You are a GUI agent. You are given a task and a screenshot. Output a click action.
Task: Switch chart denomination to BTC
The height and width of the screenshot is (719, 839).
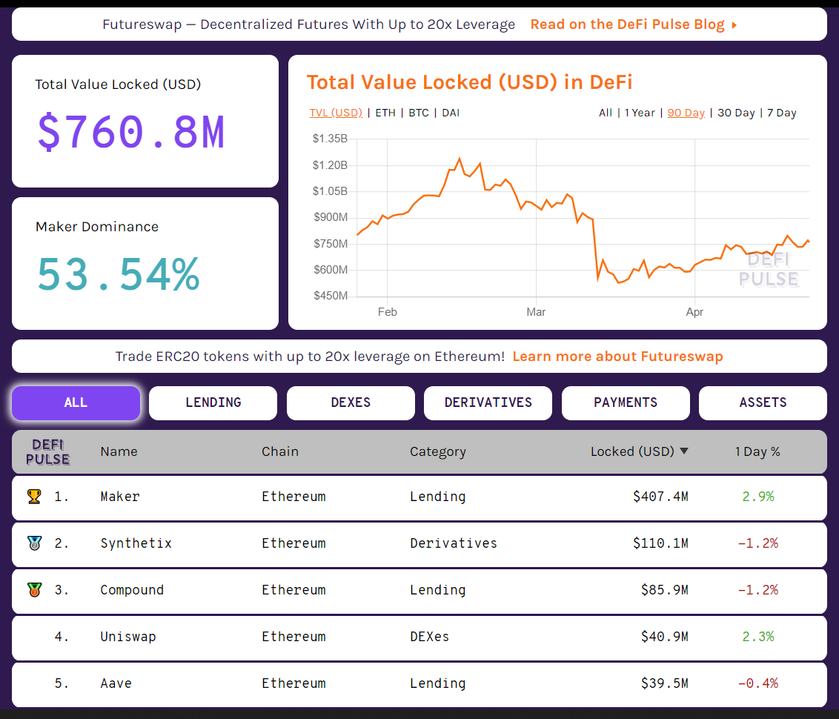coord(419,113)
